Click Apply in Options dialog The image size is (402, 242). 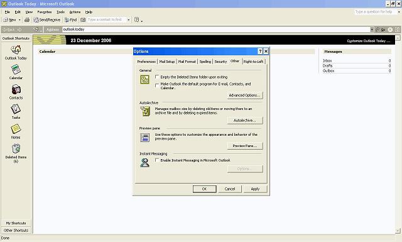click(x=255, y=189)
